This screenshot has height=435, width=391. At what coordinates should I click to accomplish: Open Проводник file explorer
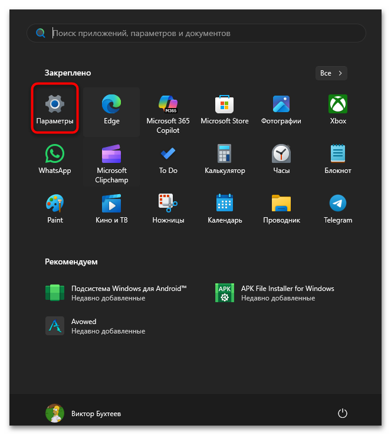(x=281, y=208)
